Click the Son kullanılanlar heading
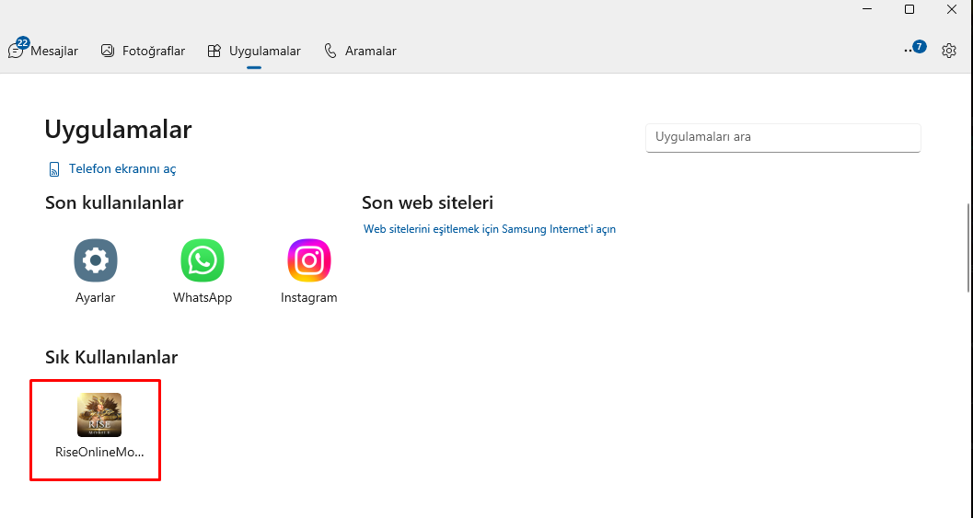Viewport: 973px width, 518px height. click(x=114, y=202)
